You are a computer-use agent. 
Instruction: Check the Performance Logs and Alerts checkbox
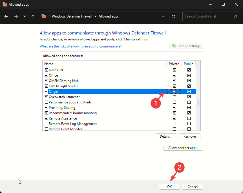[x=46, y=102]
